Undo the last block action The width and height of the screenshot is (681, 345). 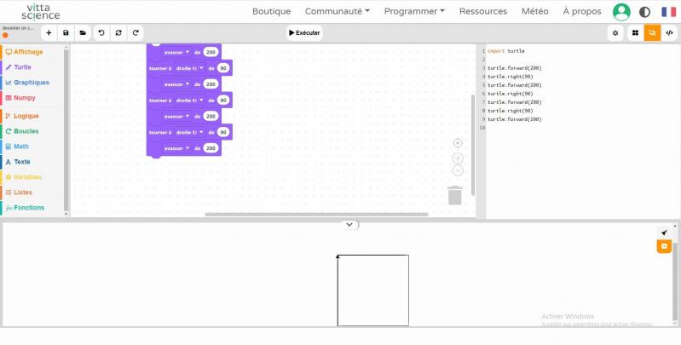pyautogui.click(x=101, y=32)
